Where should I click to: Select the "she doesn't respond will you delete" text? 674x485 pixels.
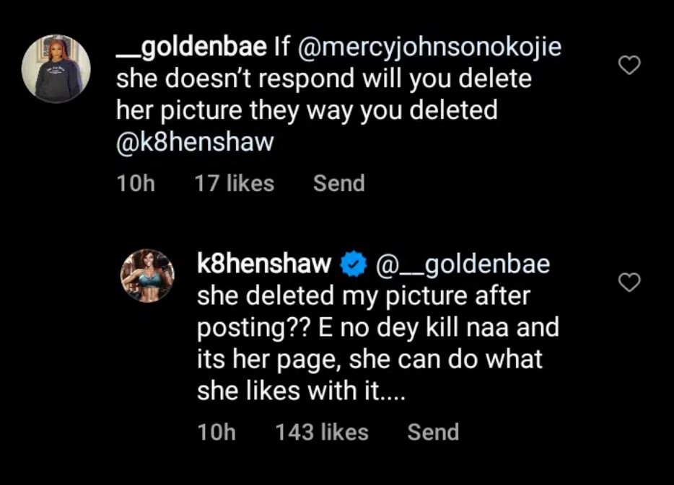pyautogui.click(x=323, y=79)
